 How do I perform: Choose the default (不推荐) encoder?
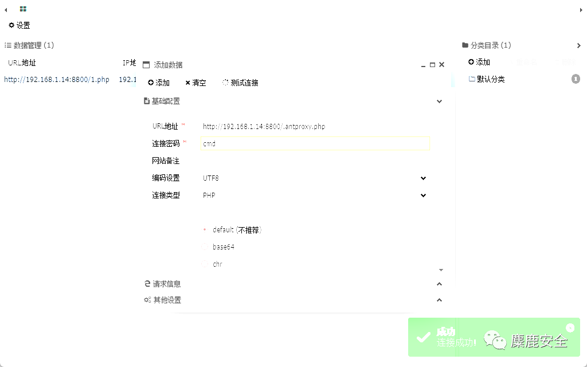[204, 229]
